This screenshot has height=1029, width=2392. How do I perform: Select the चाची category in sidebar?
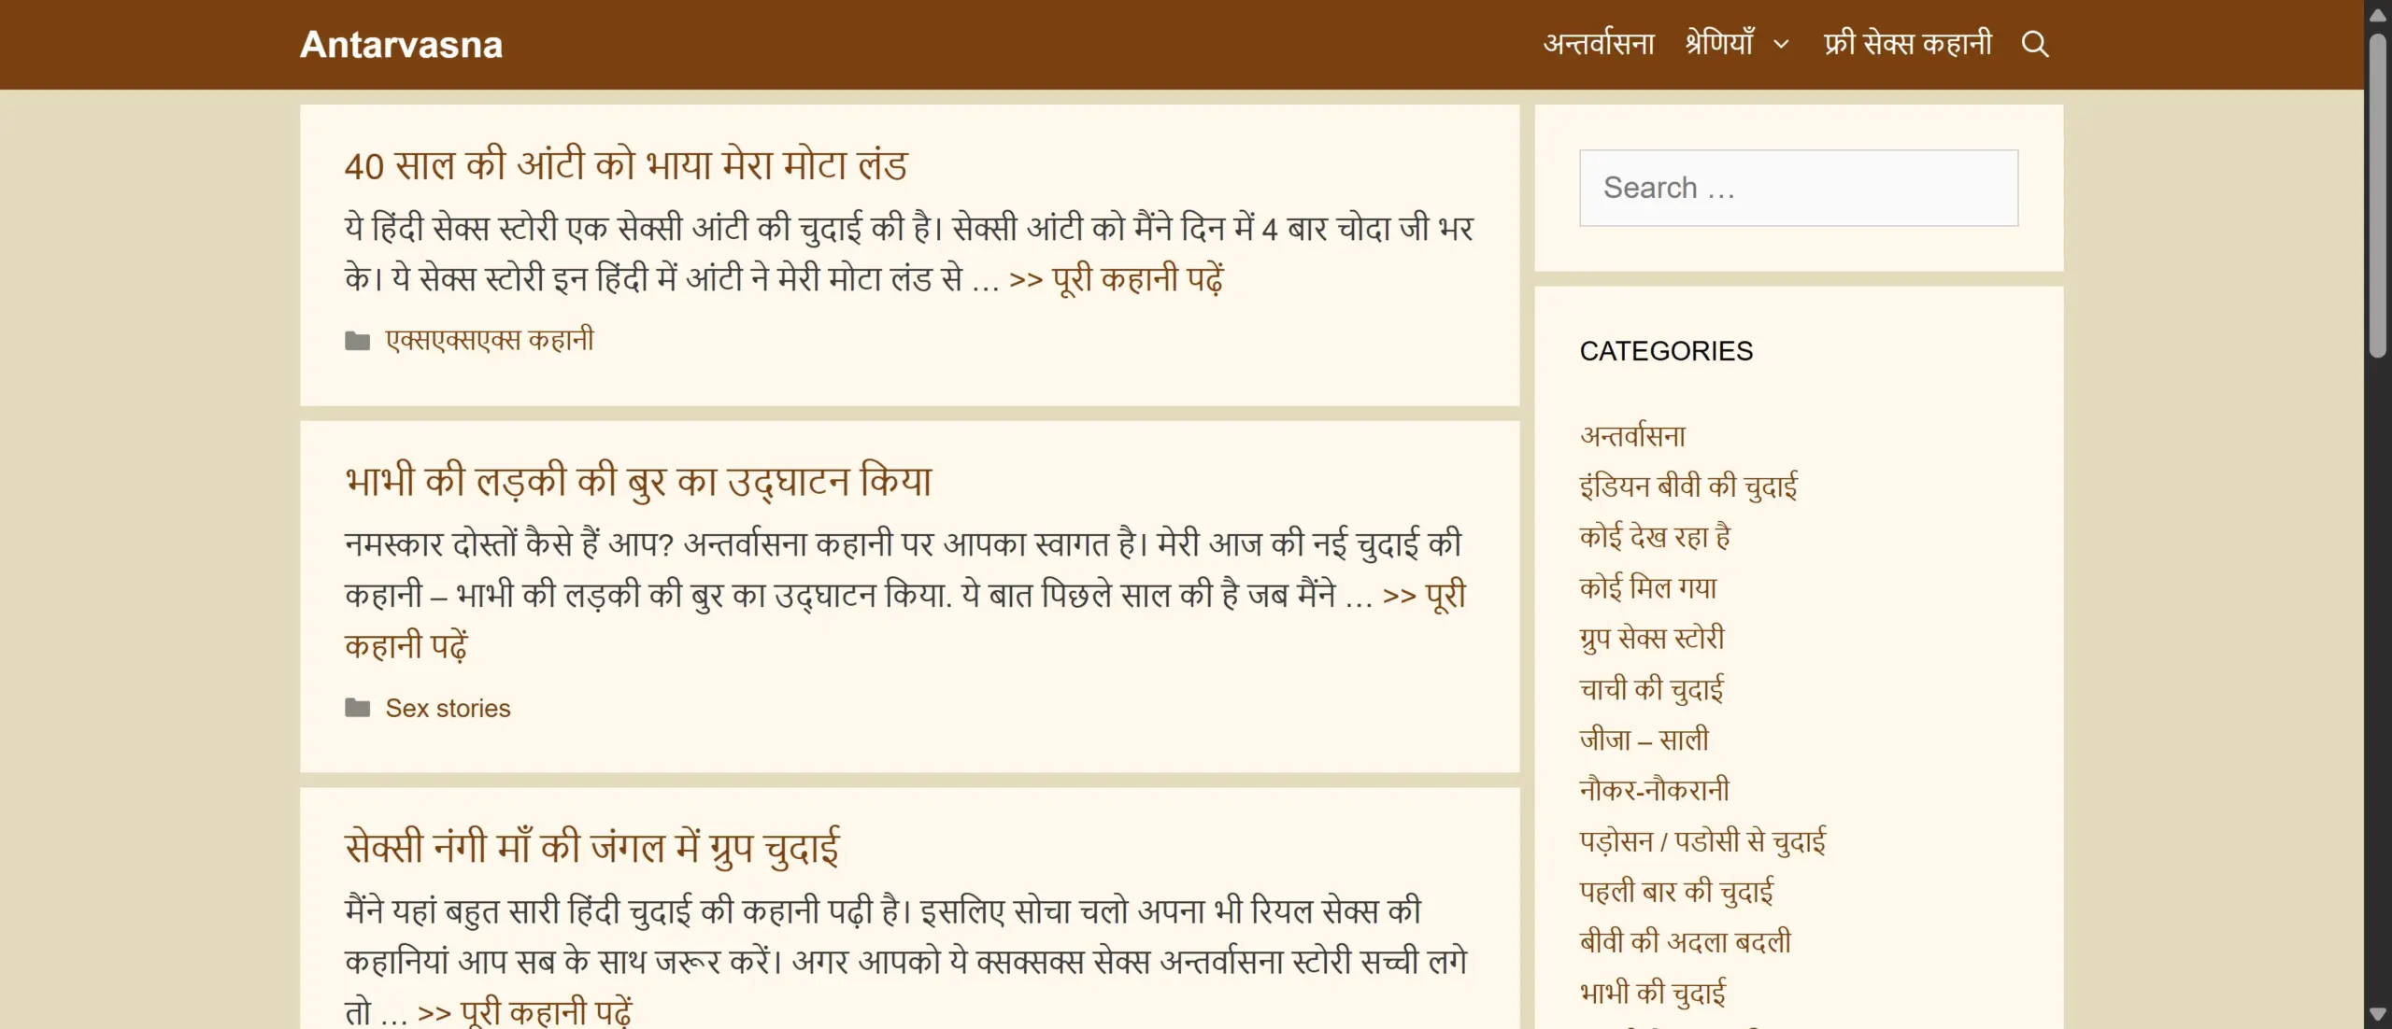tap(1651, 689)
